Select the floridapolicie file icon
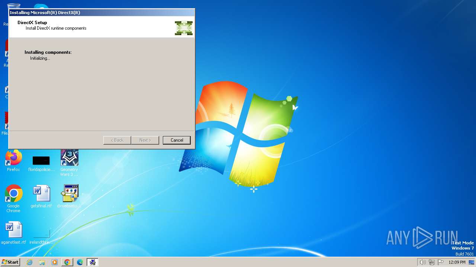 click(41, 163)
